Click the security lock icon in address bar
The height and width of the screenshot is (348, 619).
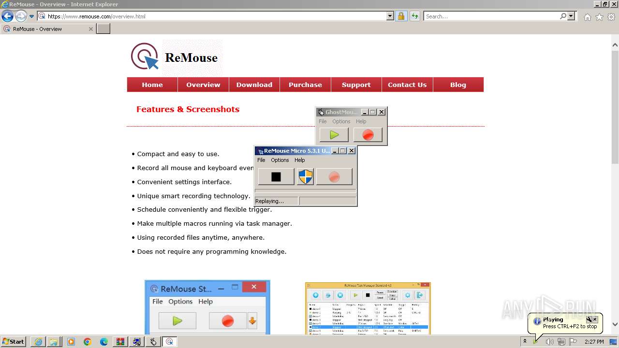pos(401,16)
